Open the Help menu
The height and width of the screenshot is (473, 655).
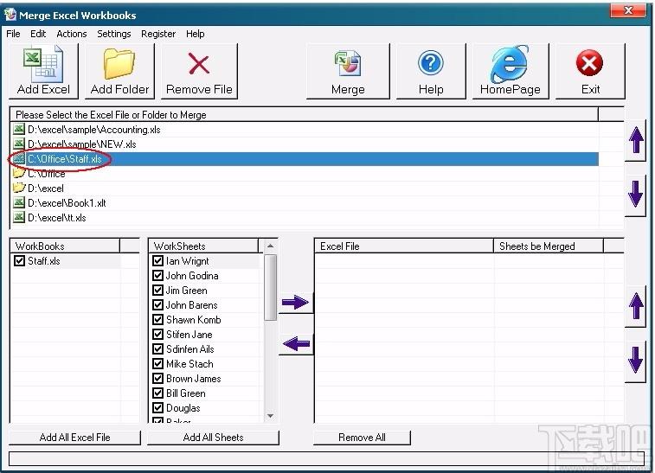coord(195,34)
